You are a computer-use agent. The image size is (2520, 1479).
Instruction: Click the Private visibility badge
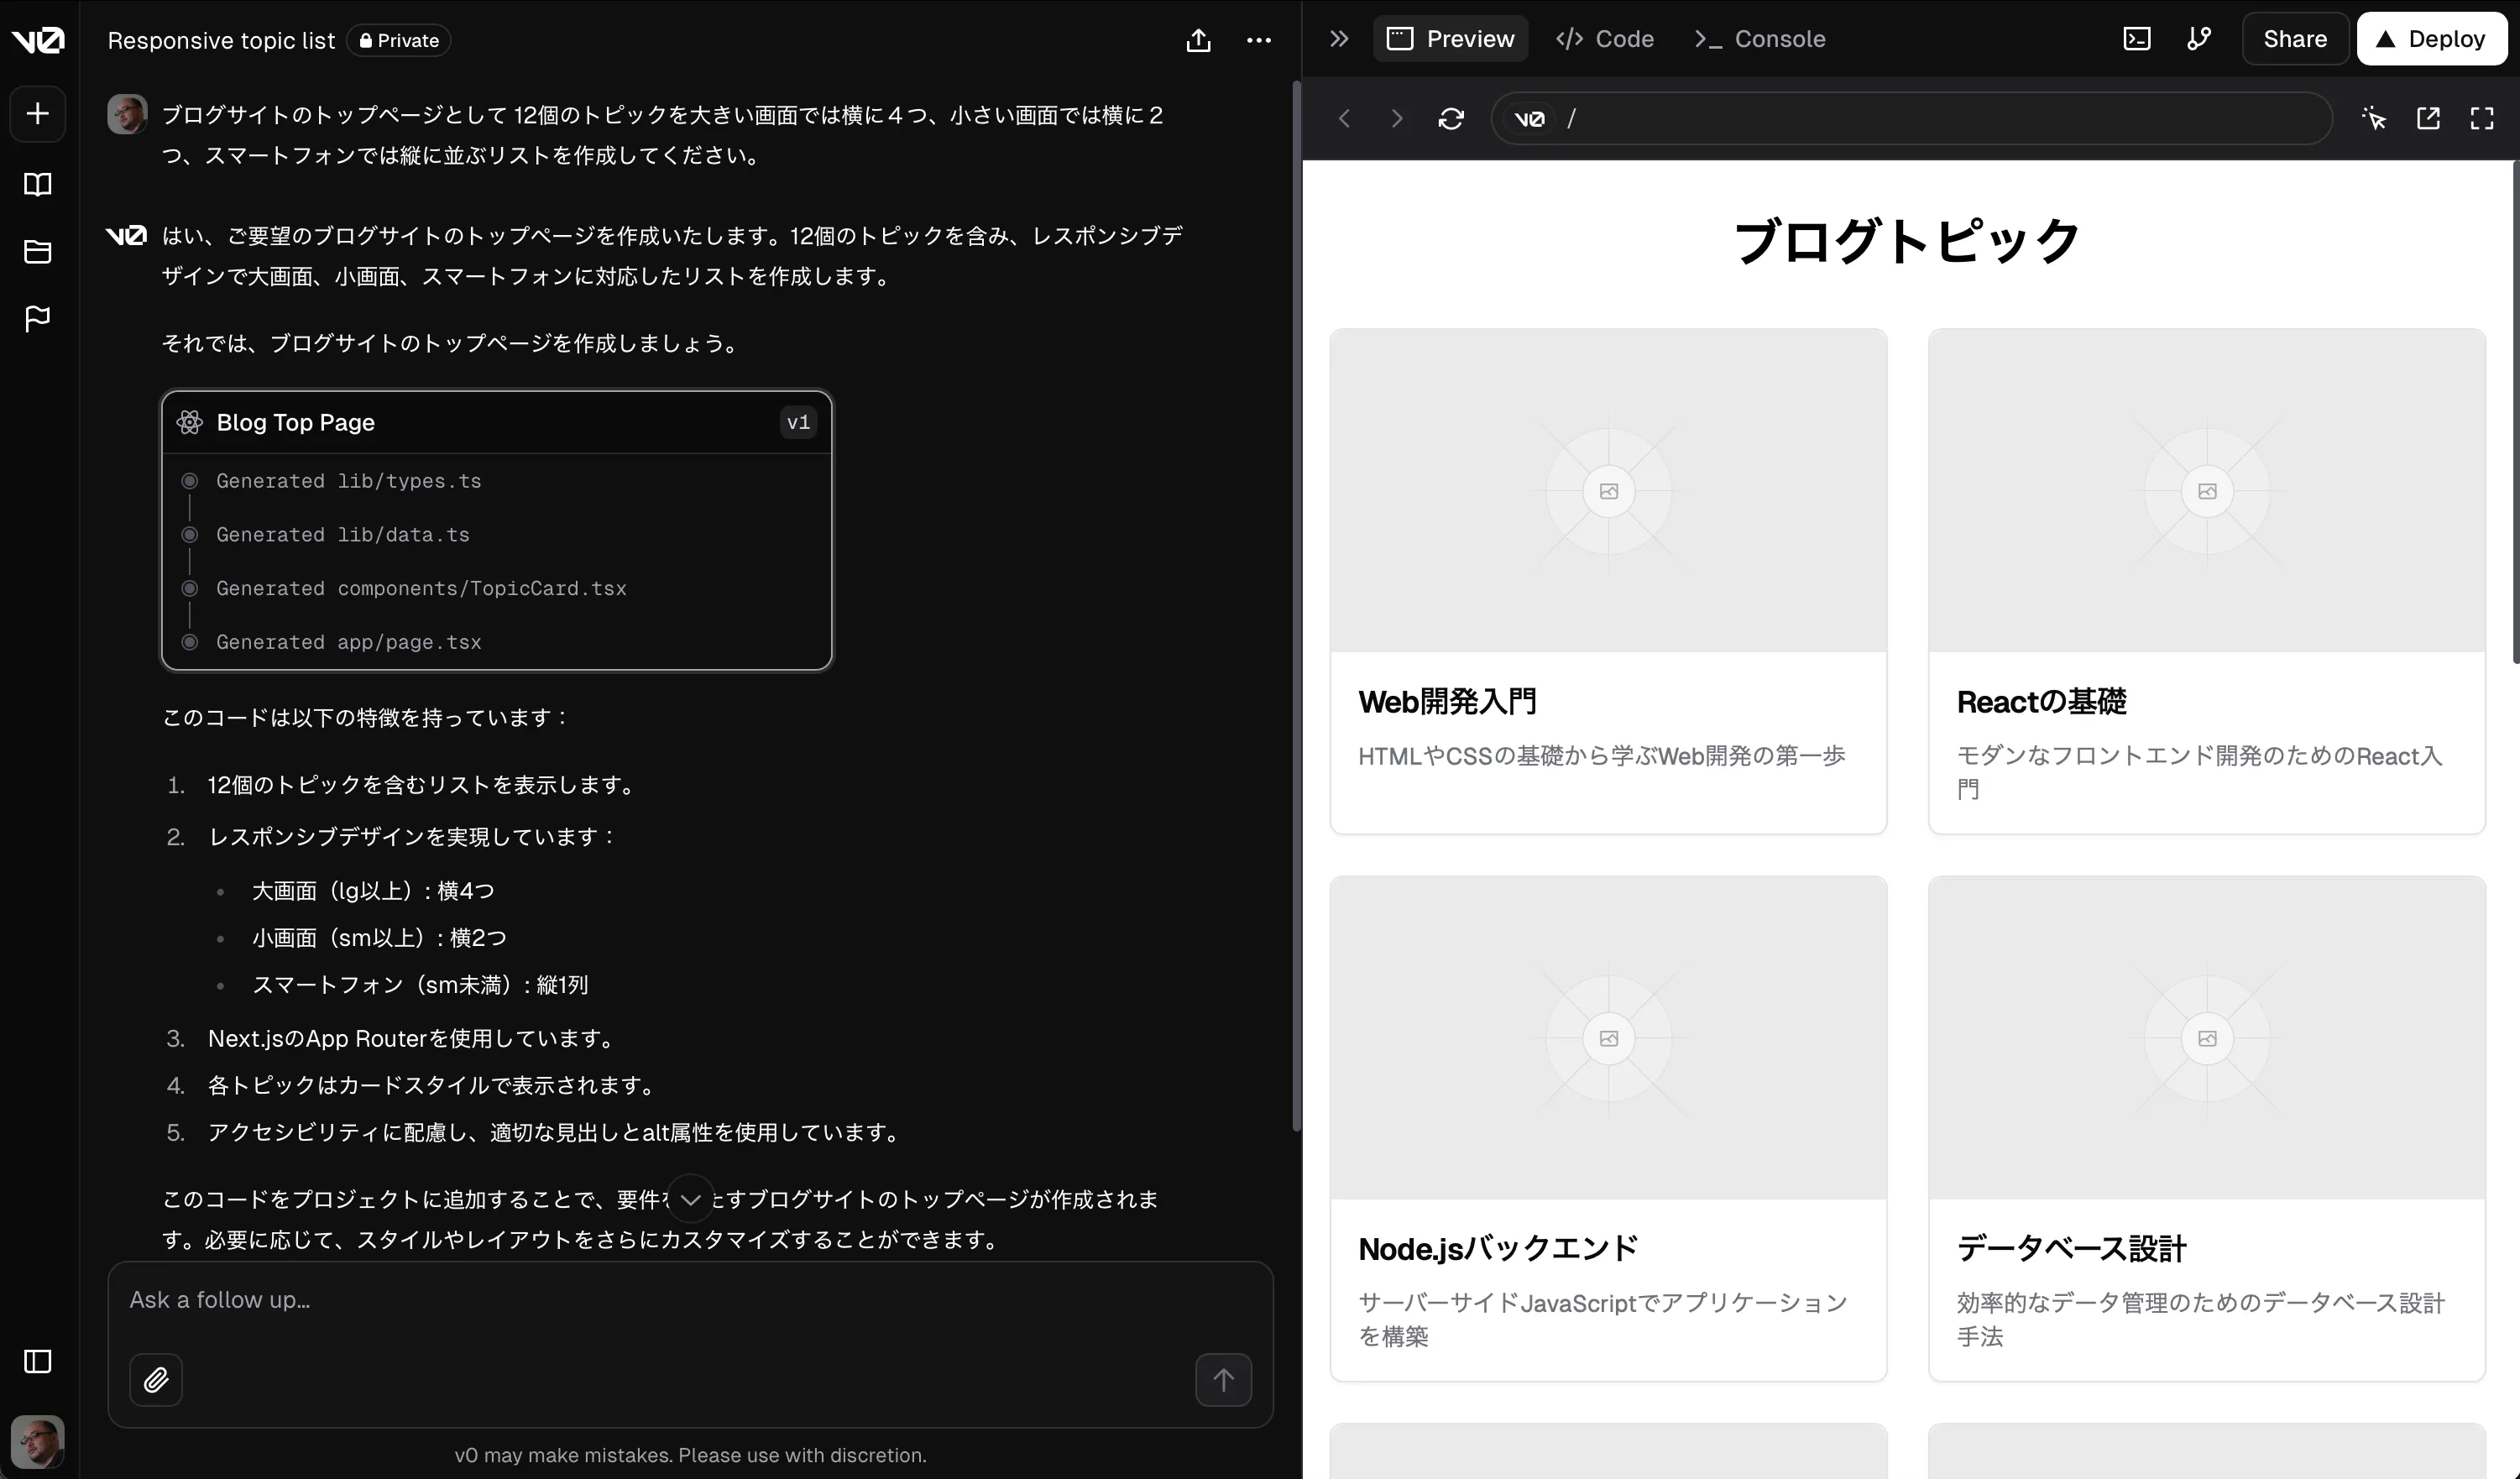pyautogui.click(x=399, y=40)
